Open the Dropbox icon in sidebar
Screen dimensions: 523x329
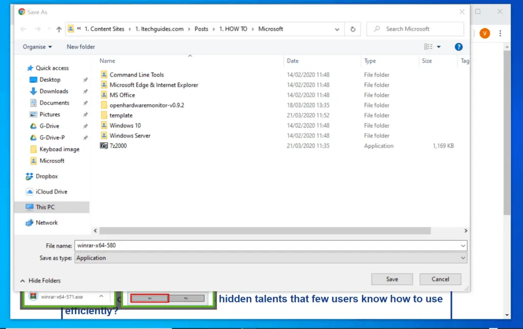[30, 176]
